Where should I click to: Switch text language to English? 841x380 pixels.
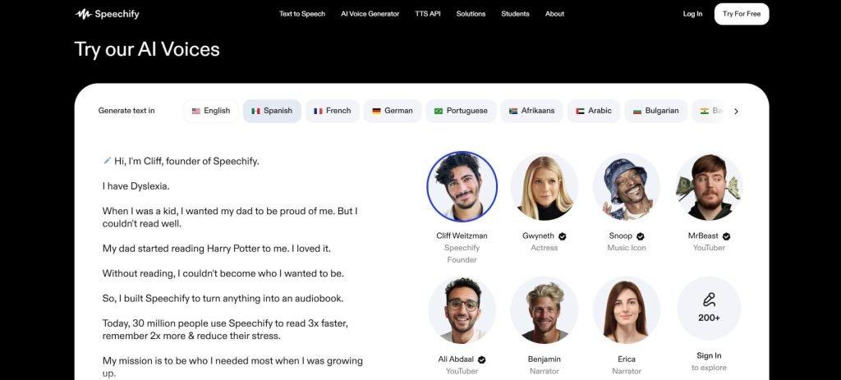211,111
